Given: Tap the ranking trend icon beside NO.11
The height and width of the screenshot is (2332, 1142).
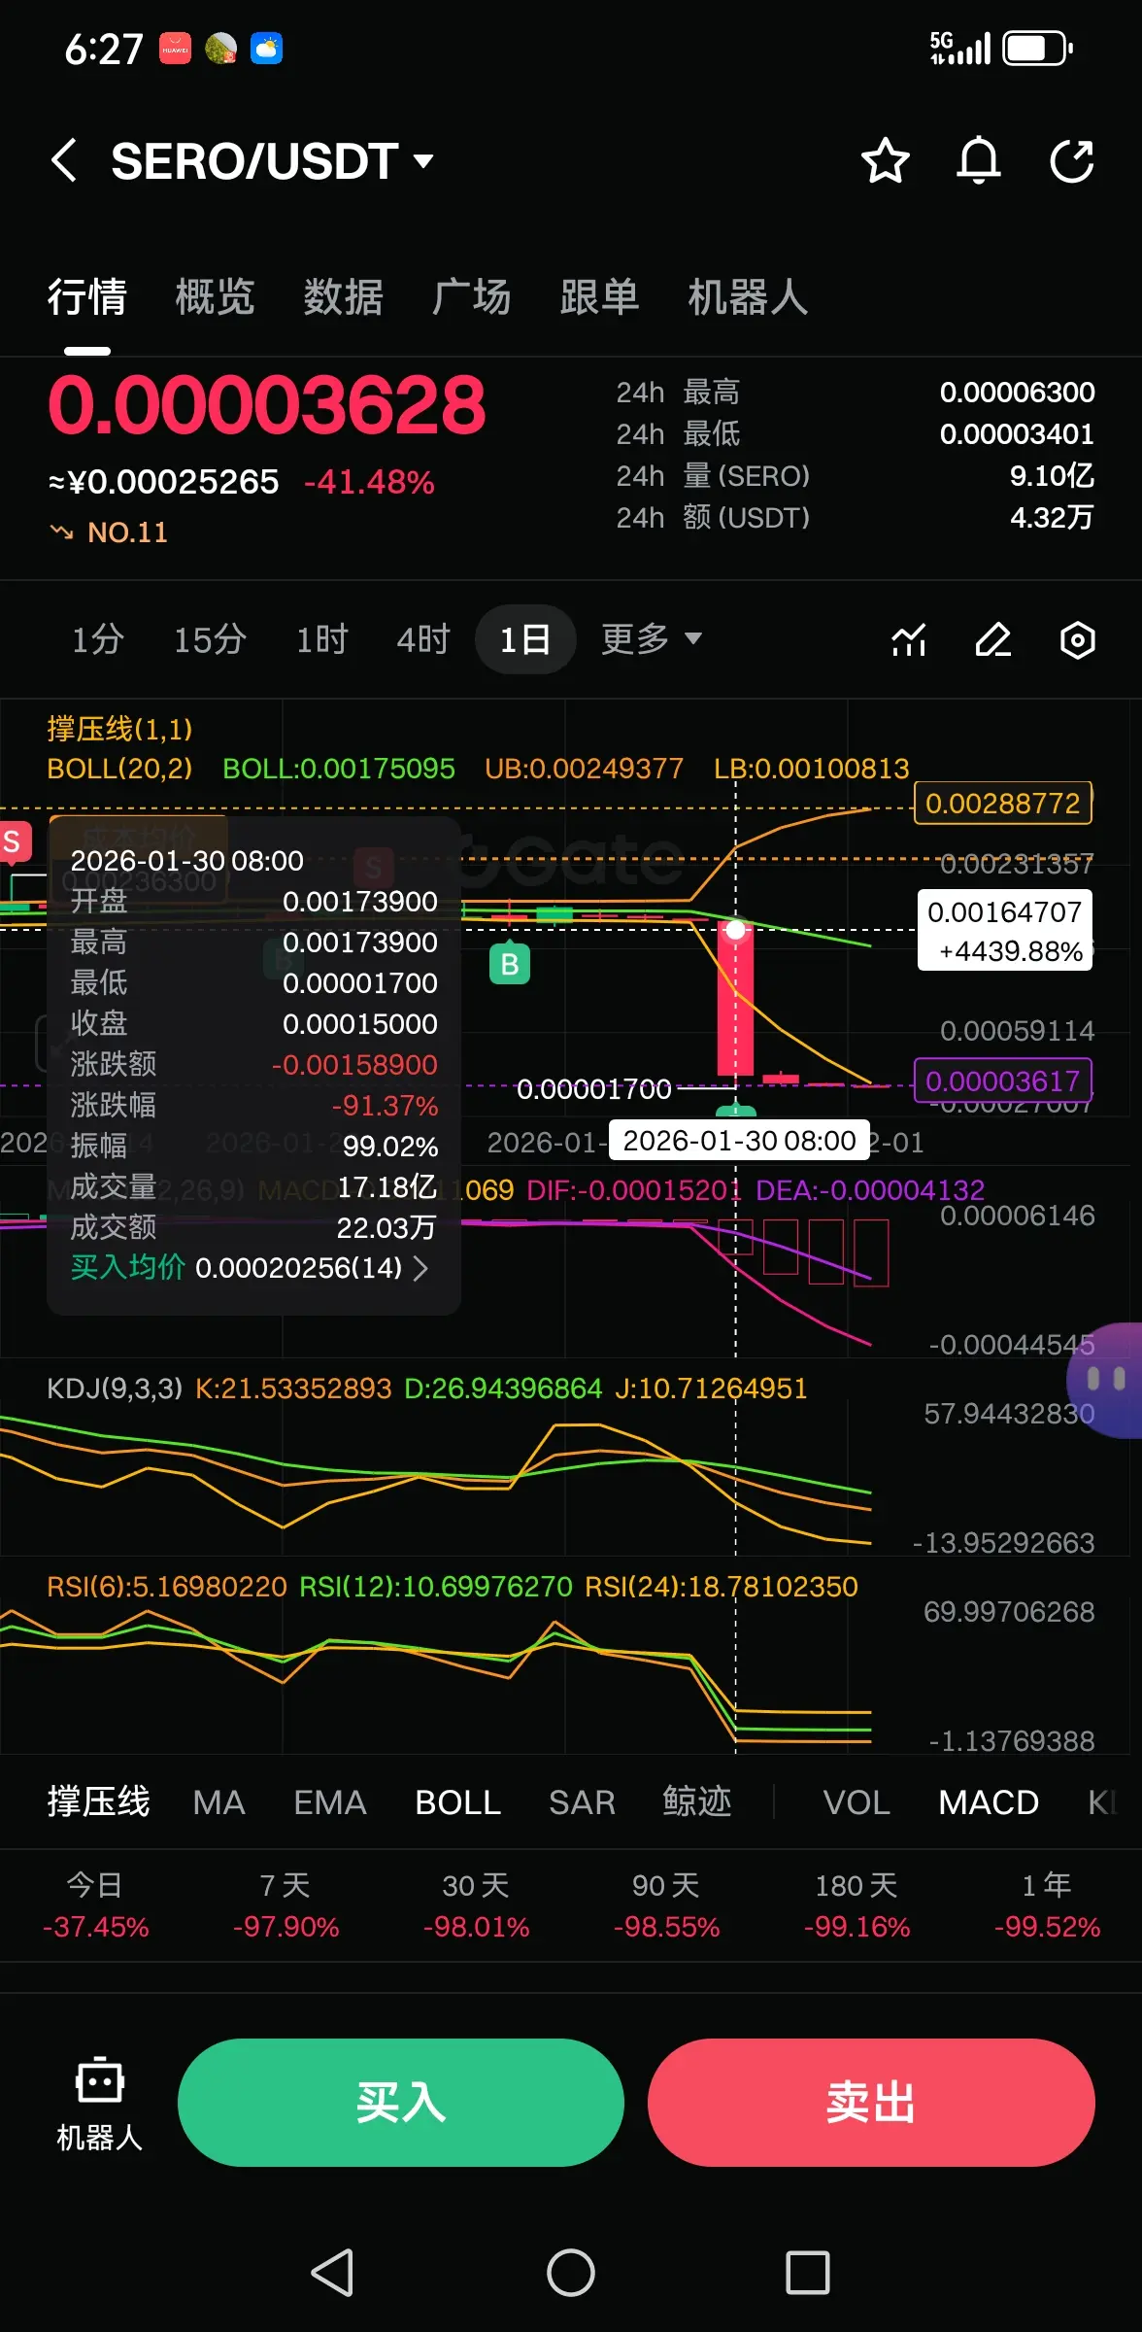Looking at the screenshot, I should 62,532.
